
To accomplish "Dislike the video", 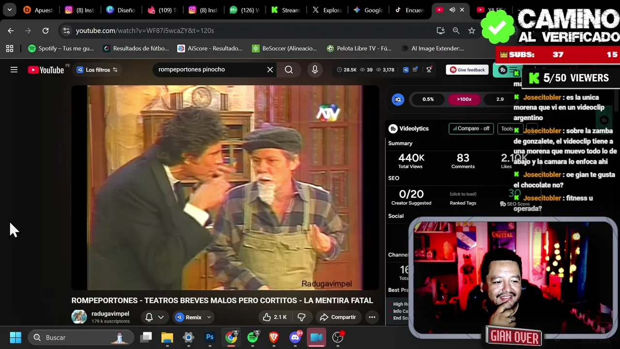I will (x=301, y=317).
